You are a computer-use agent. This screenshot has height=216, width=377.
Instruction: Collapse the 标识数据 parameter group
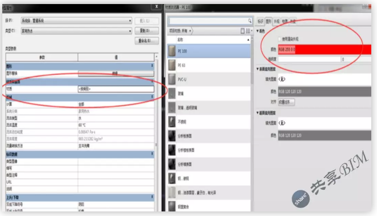pyautogui.click(x=152, y=154)
